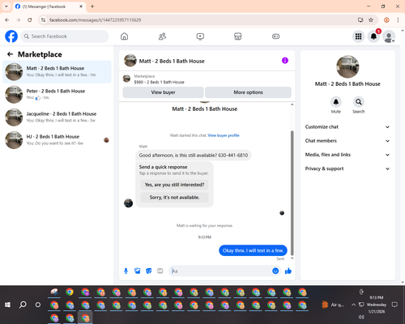Search within the conversation
405x324 pixels.
(x=359, y=102)
